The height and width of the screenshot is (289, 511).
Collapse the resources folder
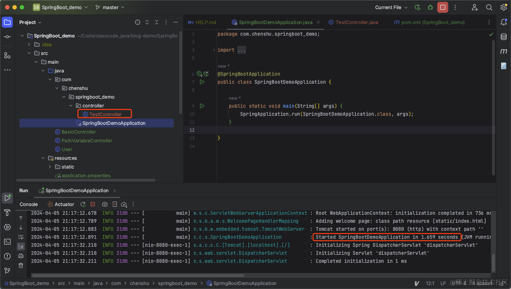pyautogui.click(x=43, y=158)
